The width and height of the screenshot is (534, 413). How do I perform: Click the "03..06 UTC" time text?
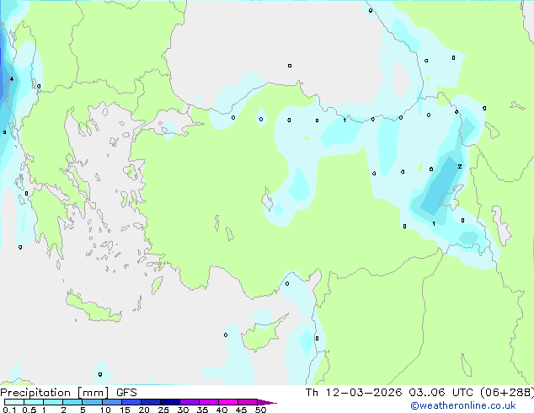point(441,393)
